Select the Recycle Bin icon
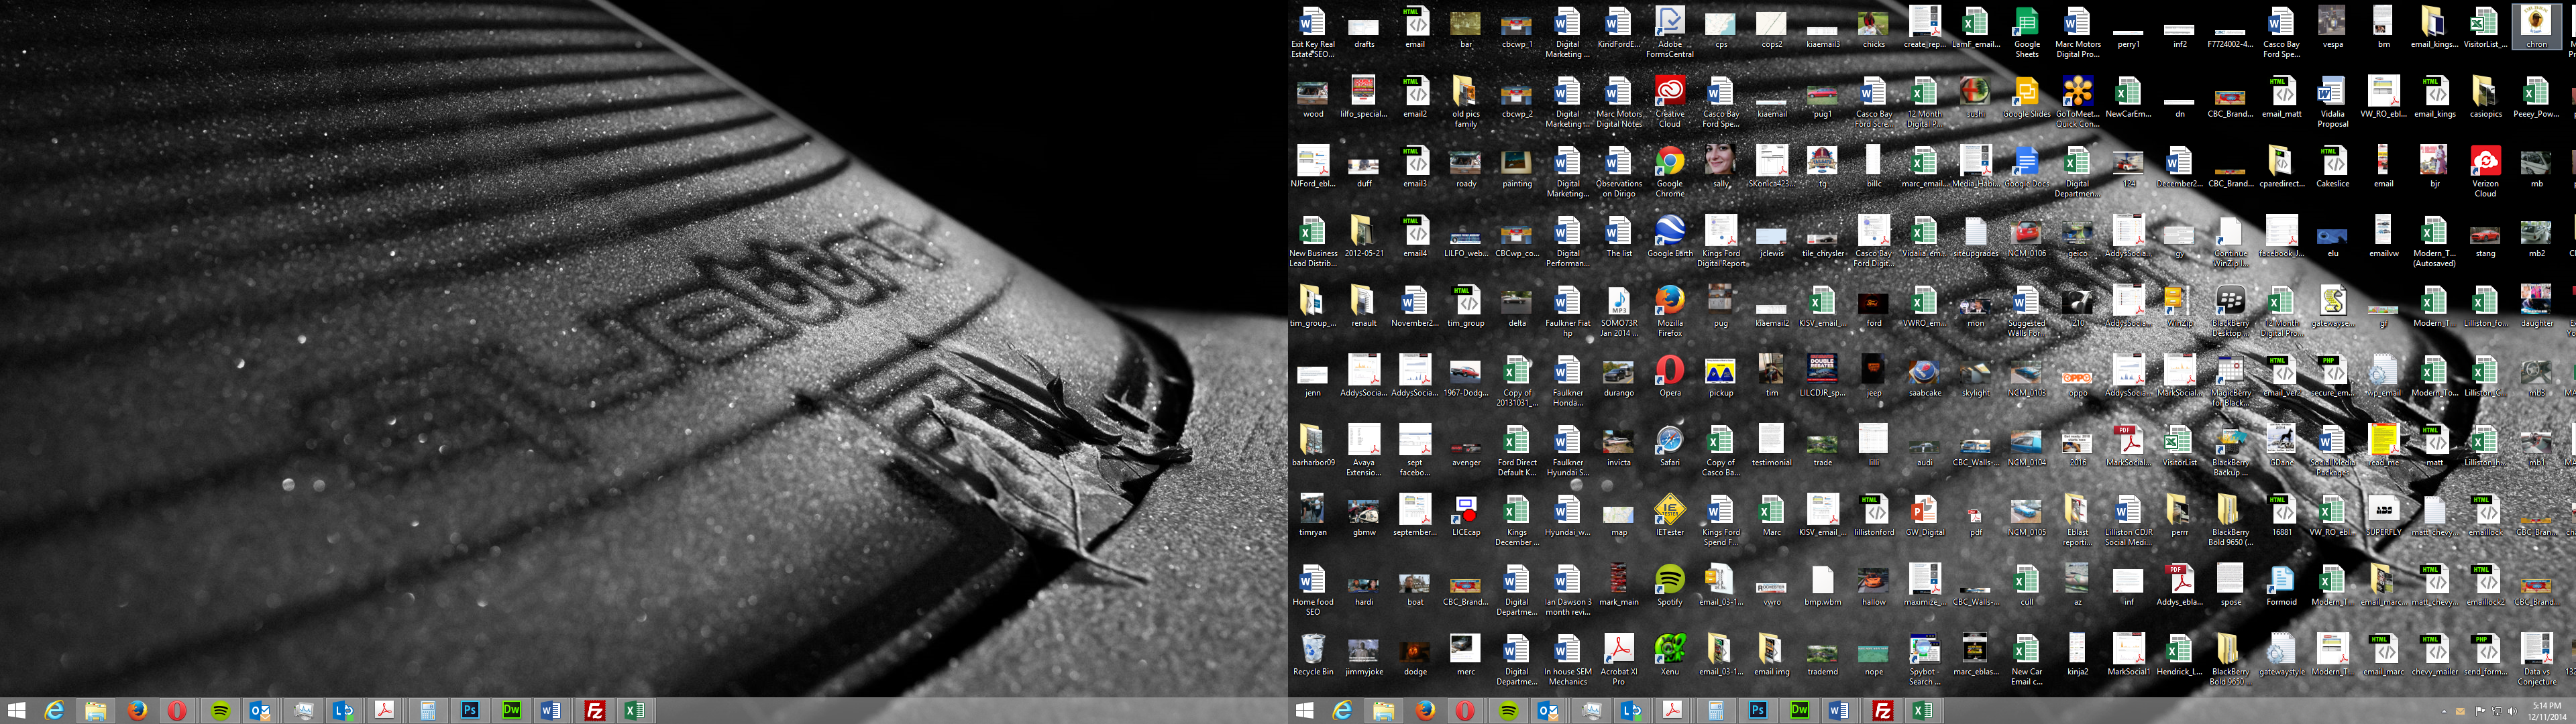The height and width of the screenshot is (724, 2576). 1313,655
